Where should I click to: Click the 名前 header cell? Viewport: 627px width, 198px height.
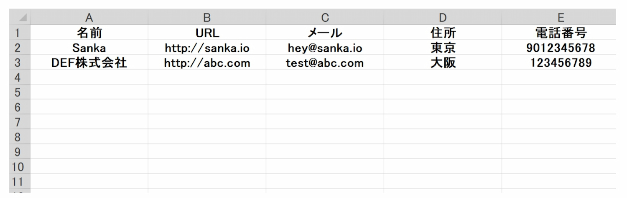click(x=89, y=33)
